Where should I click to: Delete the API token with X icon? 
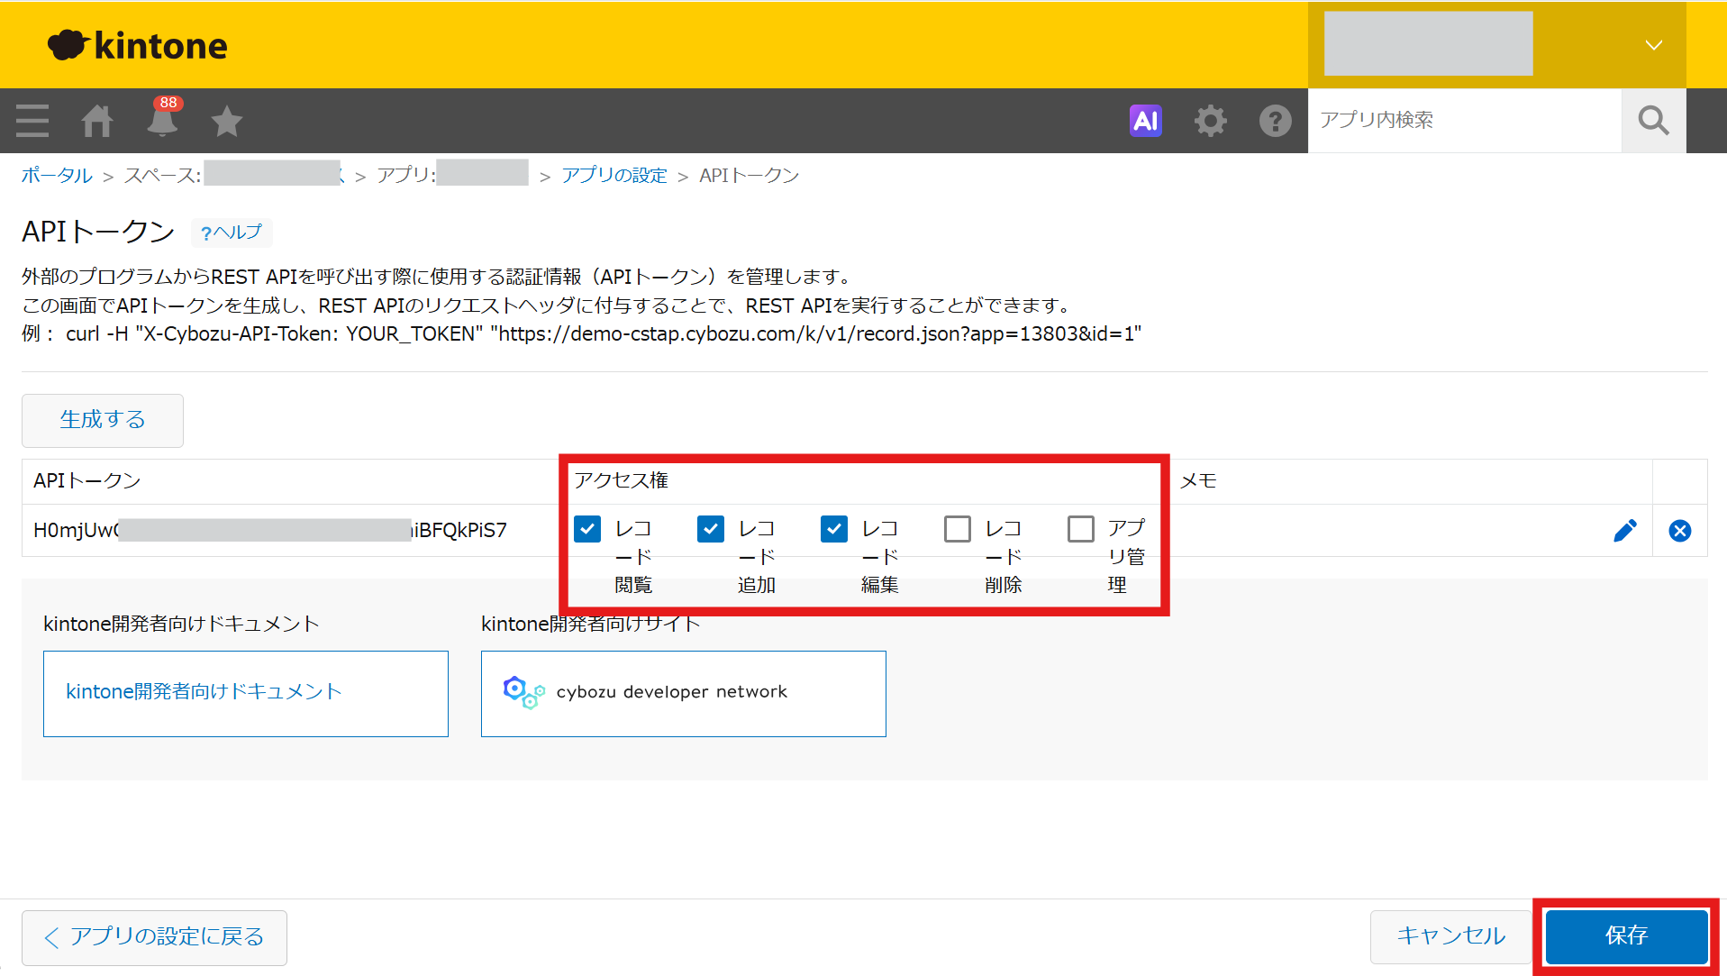coord(1680,531)
